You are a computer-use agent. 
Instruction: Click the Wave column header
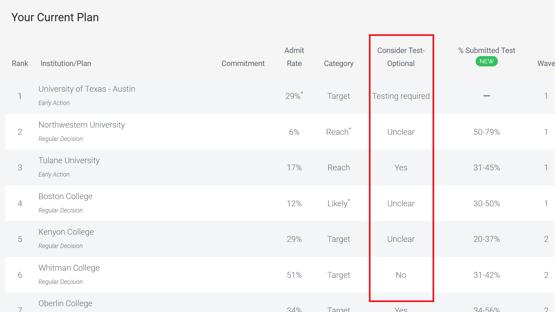tap(546, 64)
